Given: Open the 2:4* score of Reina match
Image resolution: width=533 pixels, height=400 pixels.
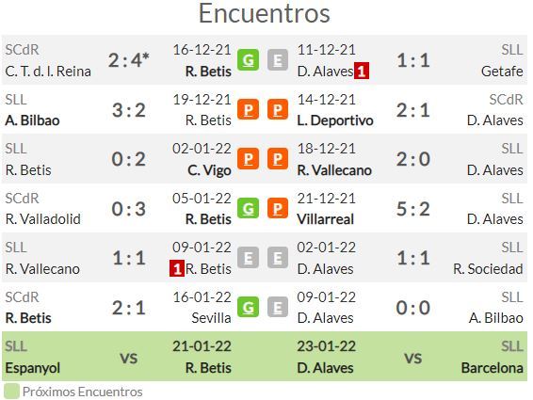Looking at the screenshot, I should tap(129, 60).
